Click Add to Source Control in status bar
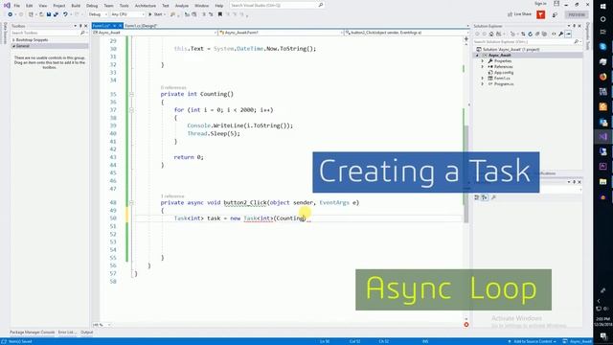Image resolution: width=613 pixels, height=345 pixels. (x=533, y=341)
